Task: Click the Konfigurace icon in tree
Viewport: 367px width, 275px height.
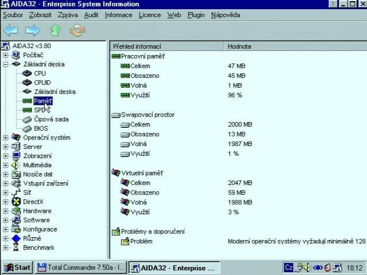Action: click(16, 229)
